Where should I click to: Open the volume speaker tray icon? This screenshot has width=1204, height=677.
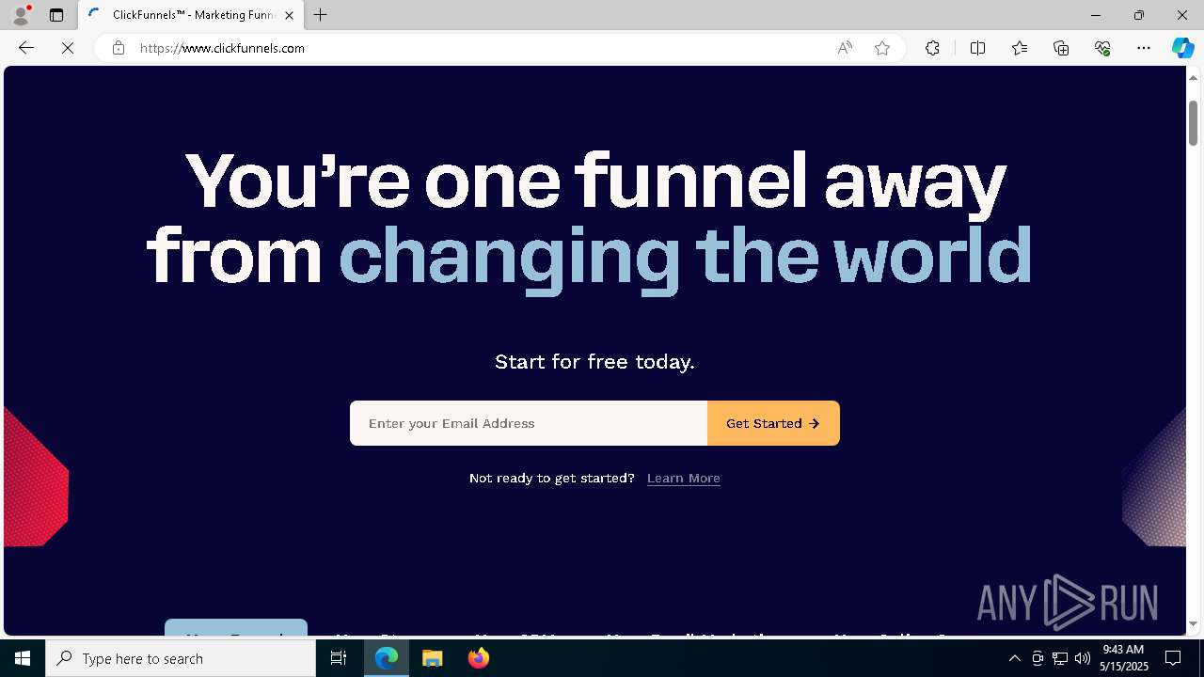click(1083, 658)
